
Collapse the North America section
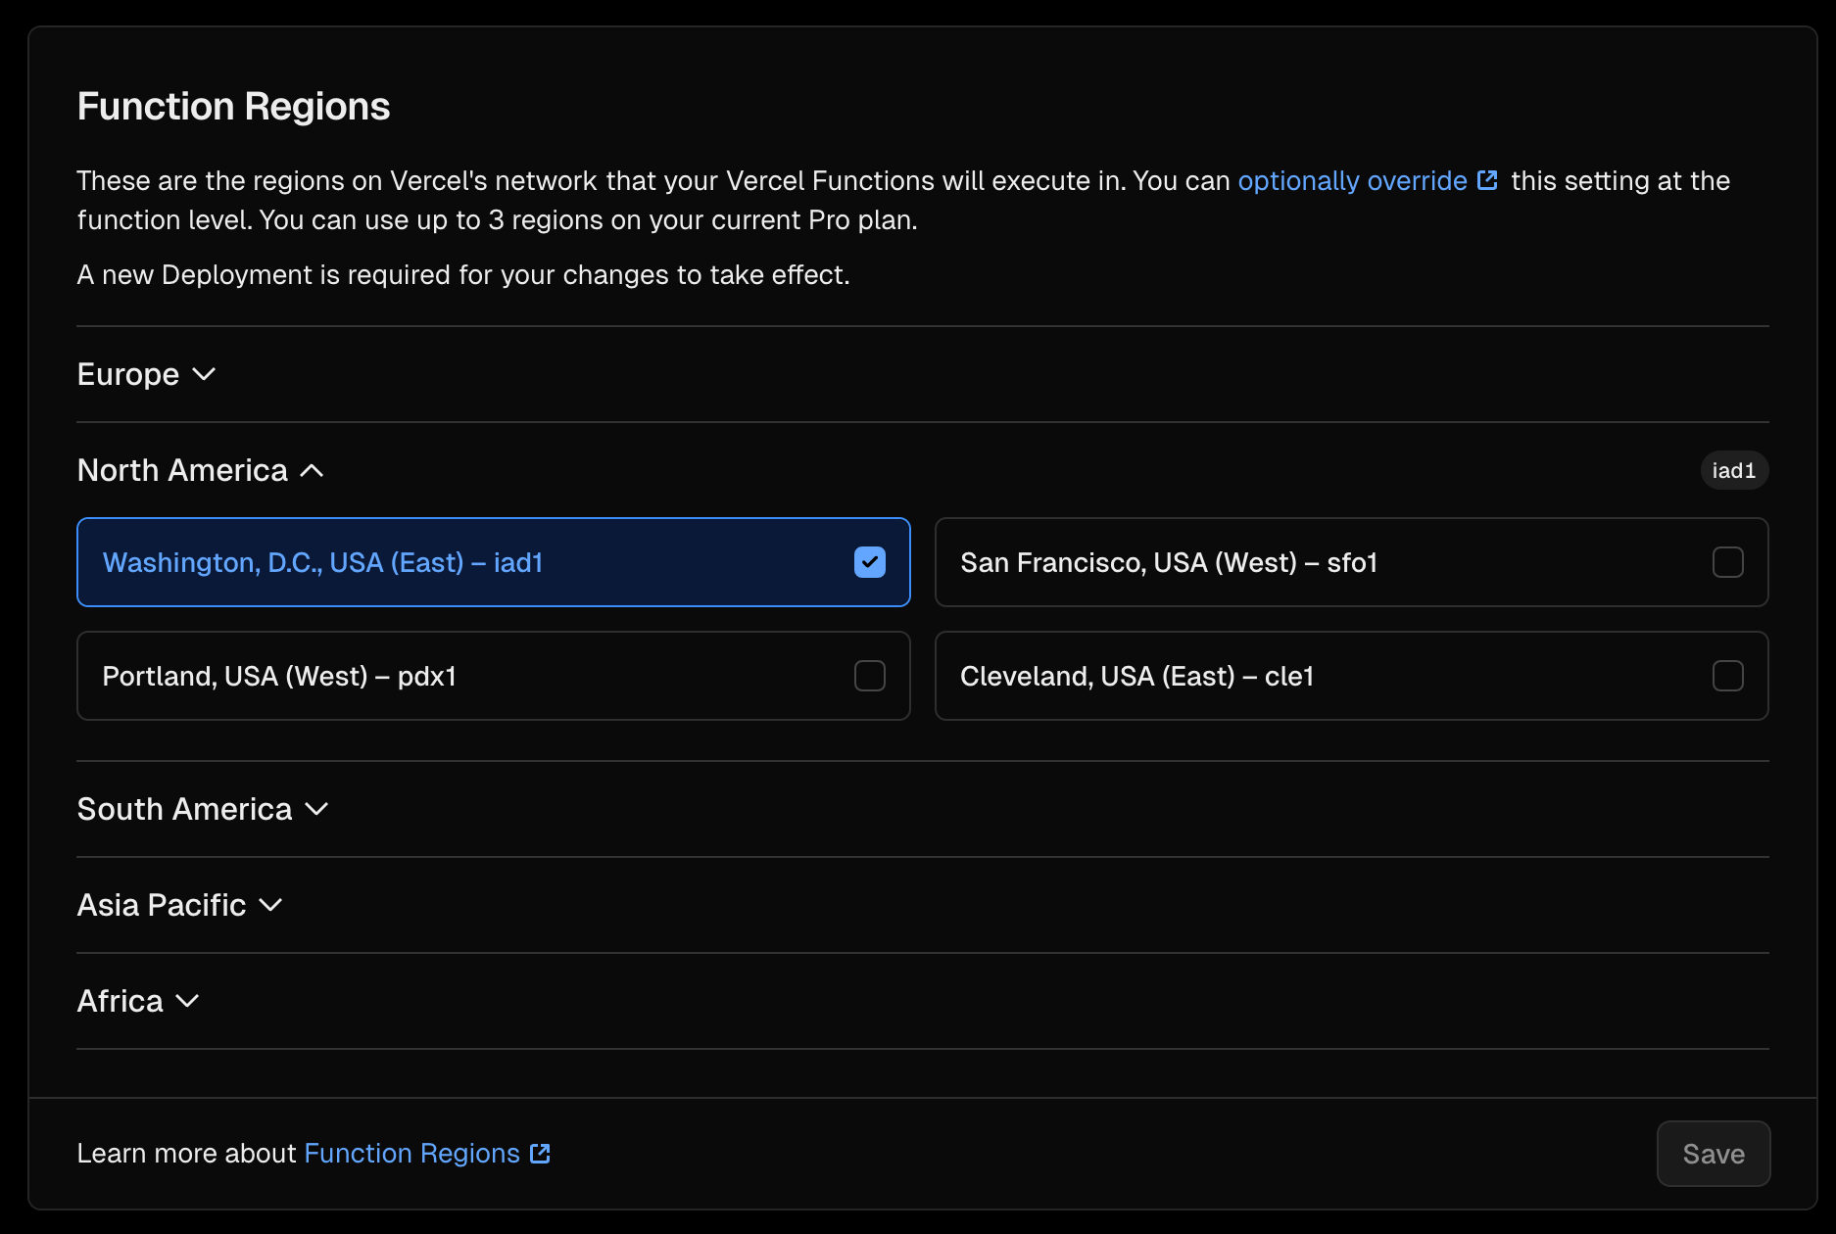201,470
